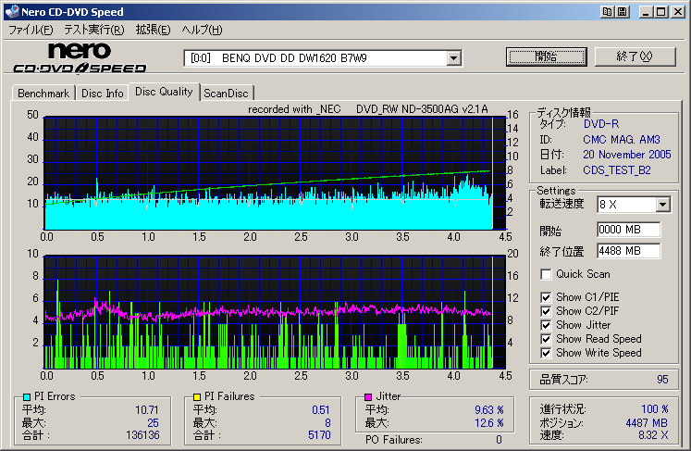Click the quality score value 95
The width and height of the screenshot is (691, 451).
coord(662,380)
